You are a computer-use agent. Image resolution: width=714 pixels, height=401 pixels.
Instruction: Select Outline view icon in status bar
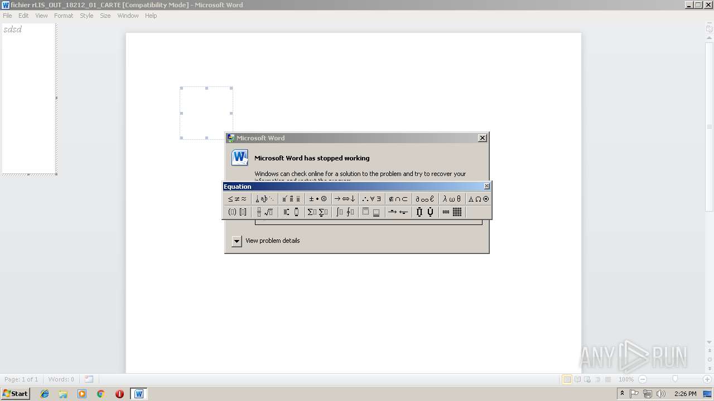[x=597, y=379]
